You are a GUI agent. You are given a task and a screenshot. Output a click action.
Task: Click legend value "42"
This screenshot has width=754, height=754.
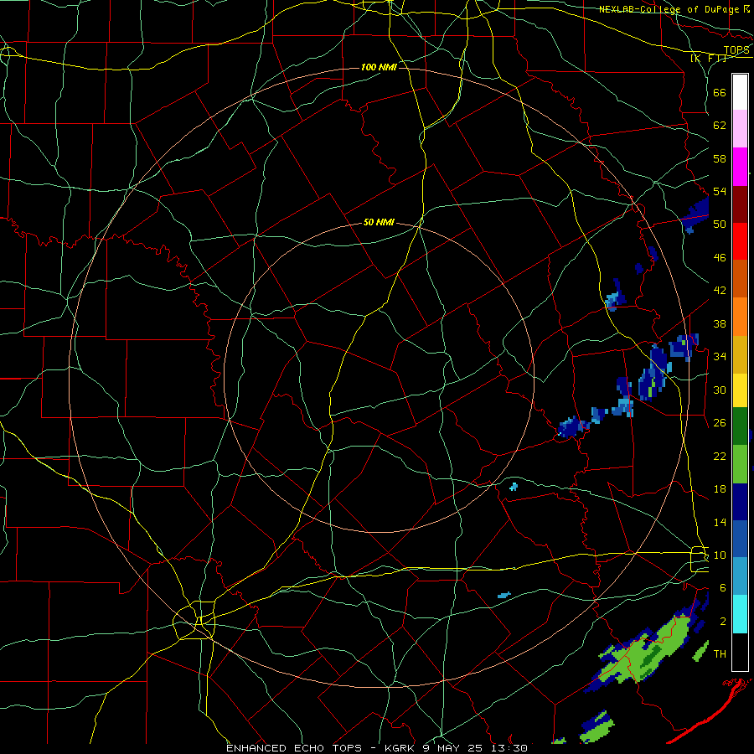720,291
